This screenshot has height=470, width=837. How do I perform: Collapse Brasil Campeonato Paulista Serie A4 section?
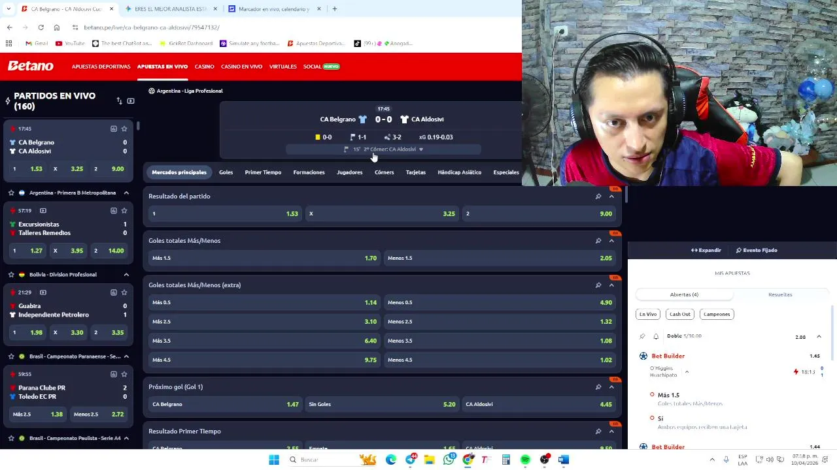[x=126, y=438]
